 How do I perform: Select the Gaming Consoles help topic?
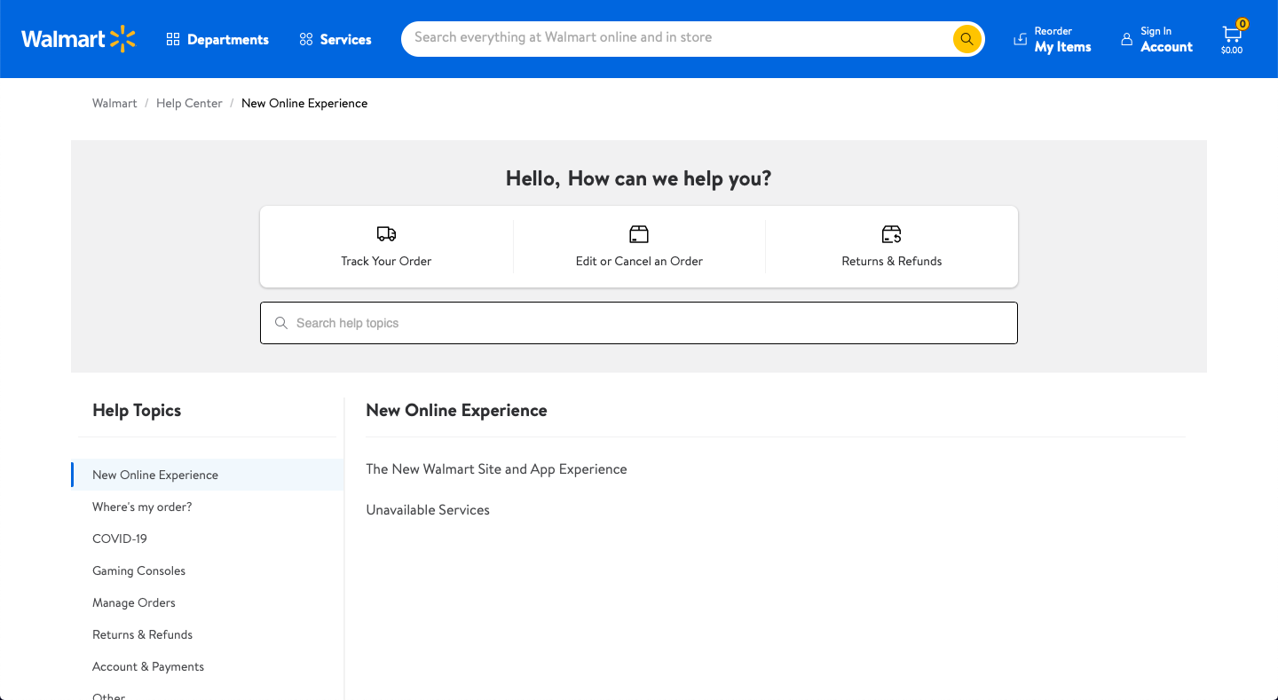click(138, 570)
